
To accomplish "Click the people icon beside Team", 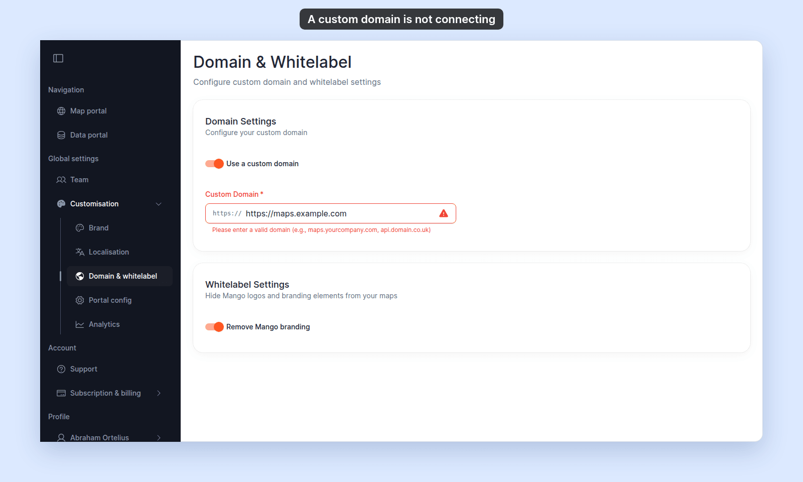I will pyautogui.click(x=61, y=180).
